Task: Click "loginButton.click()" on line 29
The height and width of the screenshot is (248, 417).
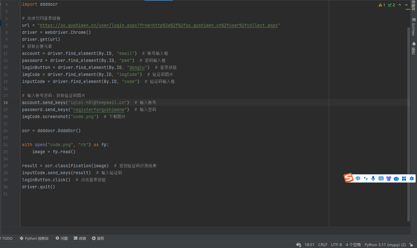Action: [x=46, y=180]
